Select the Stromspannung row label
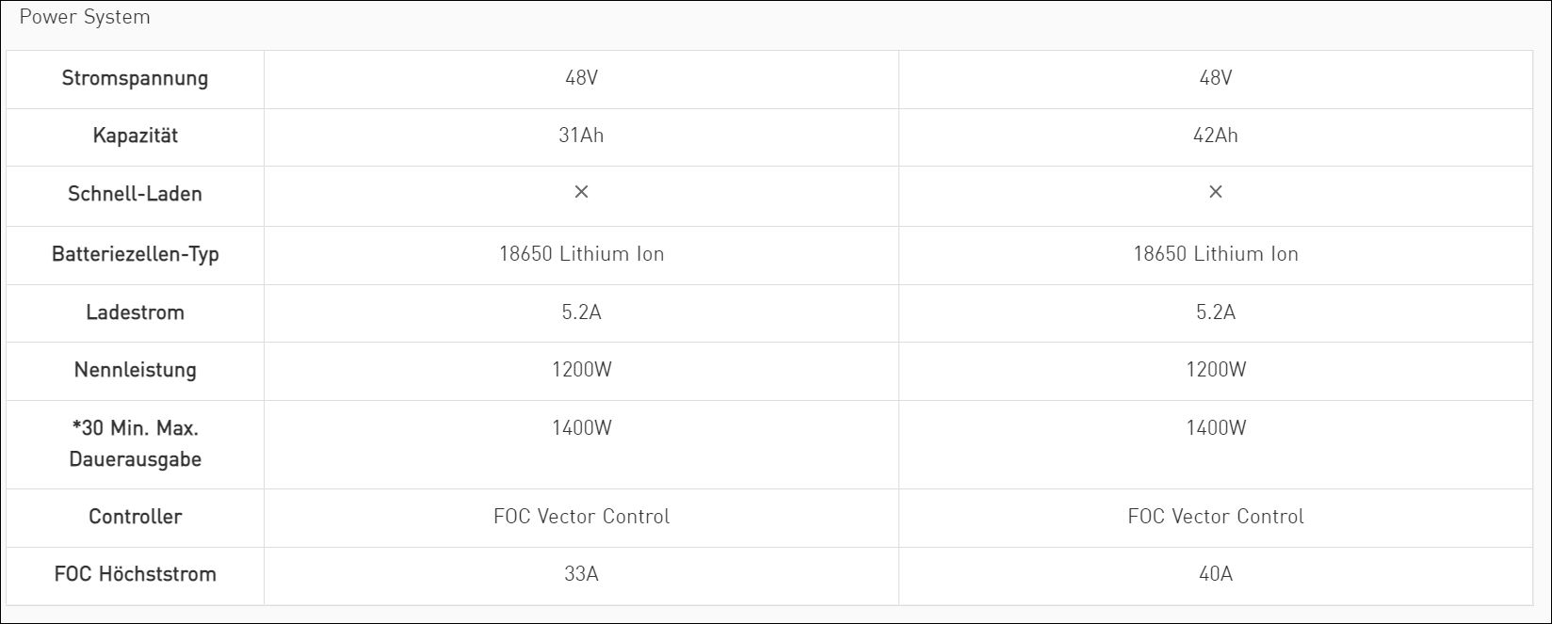 tap(135, 78)
